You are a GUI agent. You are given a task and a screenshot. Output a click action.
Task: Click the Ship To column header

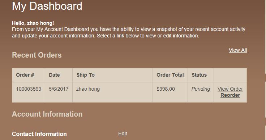85,75
